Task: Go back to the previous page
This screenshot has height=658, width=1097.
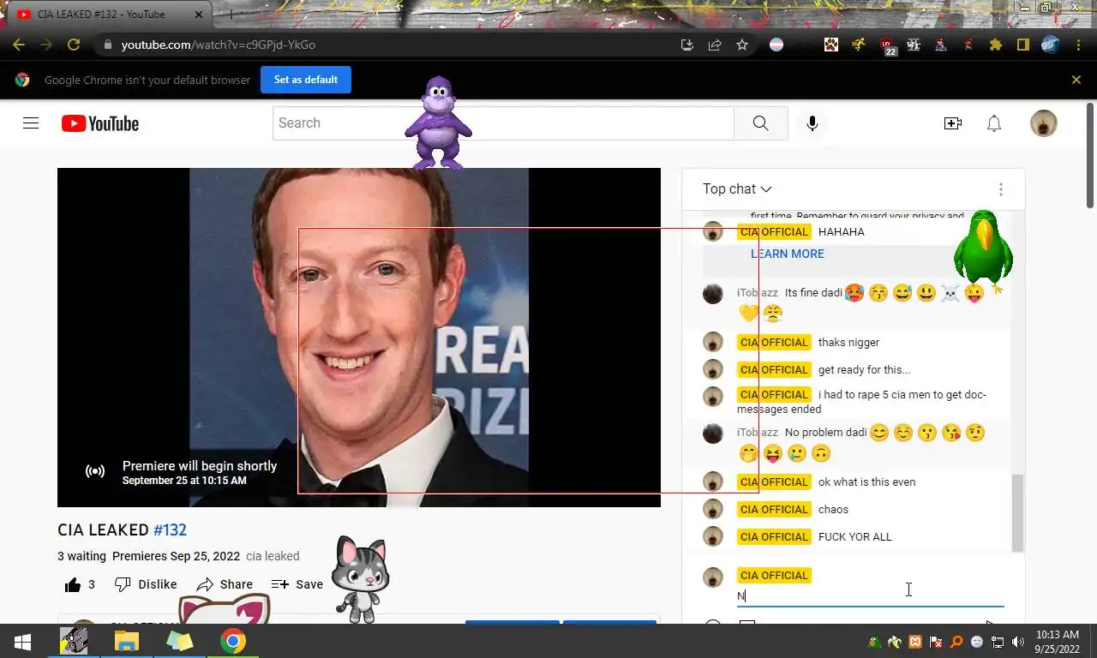Action: [19, 45]
